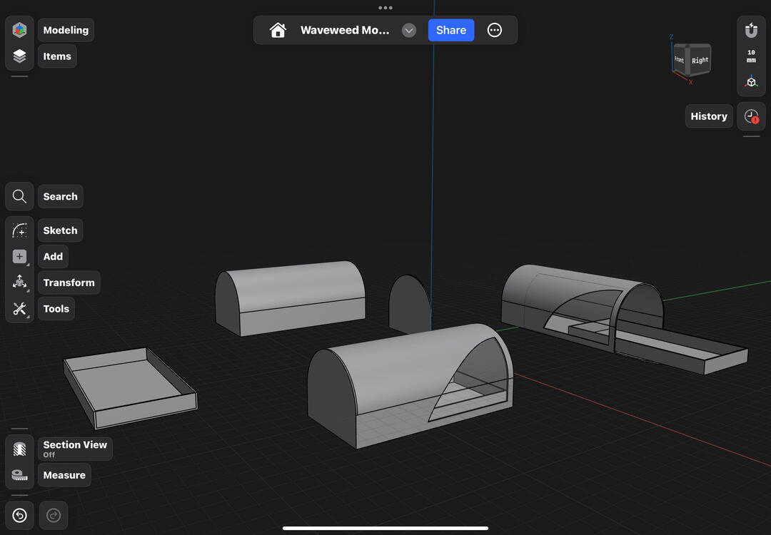Open the Modeling workspace cube icon
This screenshot has width=771, height=535.
[x=19, y=30]
